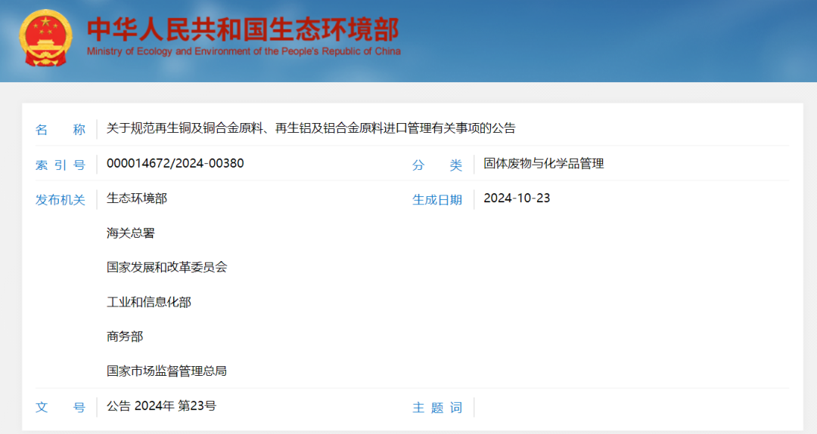Click the document number 公告 2024年 第23号
817x434 pixels.
click(x=161, y=406)
